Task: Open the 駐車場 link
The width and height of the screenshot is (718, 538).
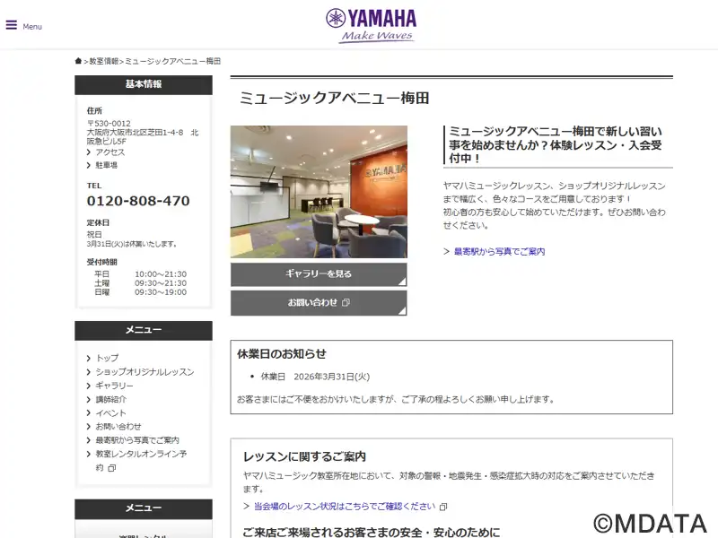Action: [x=106, y=165]
